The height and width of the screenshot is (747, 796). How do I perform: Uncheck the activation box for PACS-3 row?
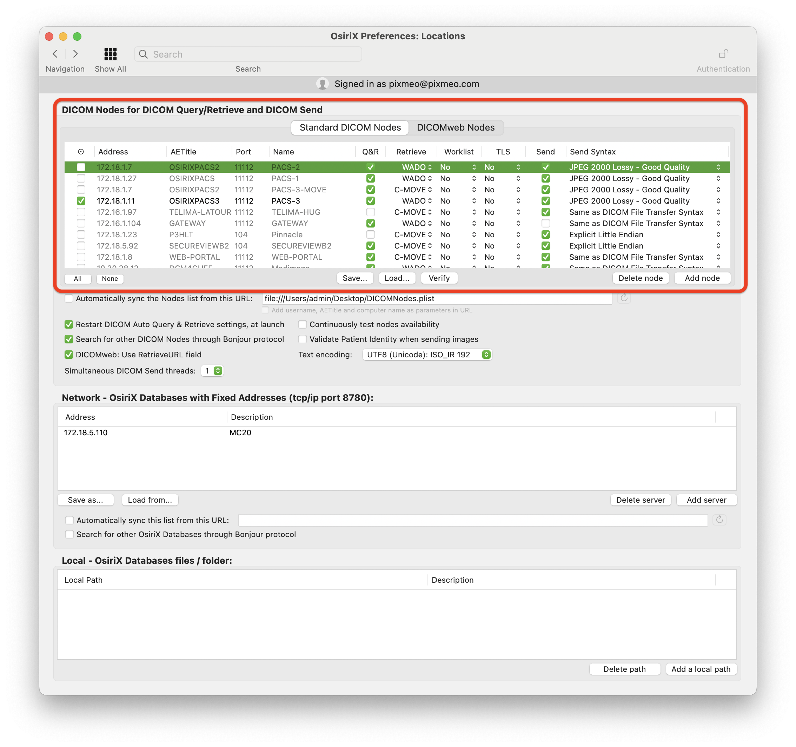coord(81,201)
